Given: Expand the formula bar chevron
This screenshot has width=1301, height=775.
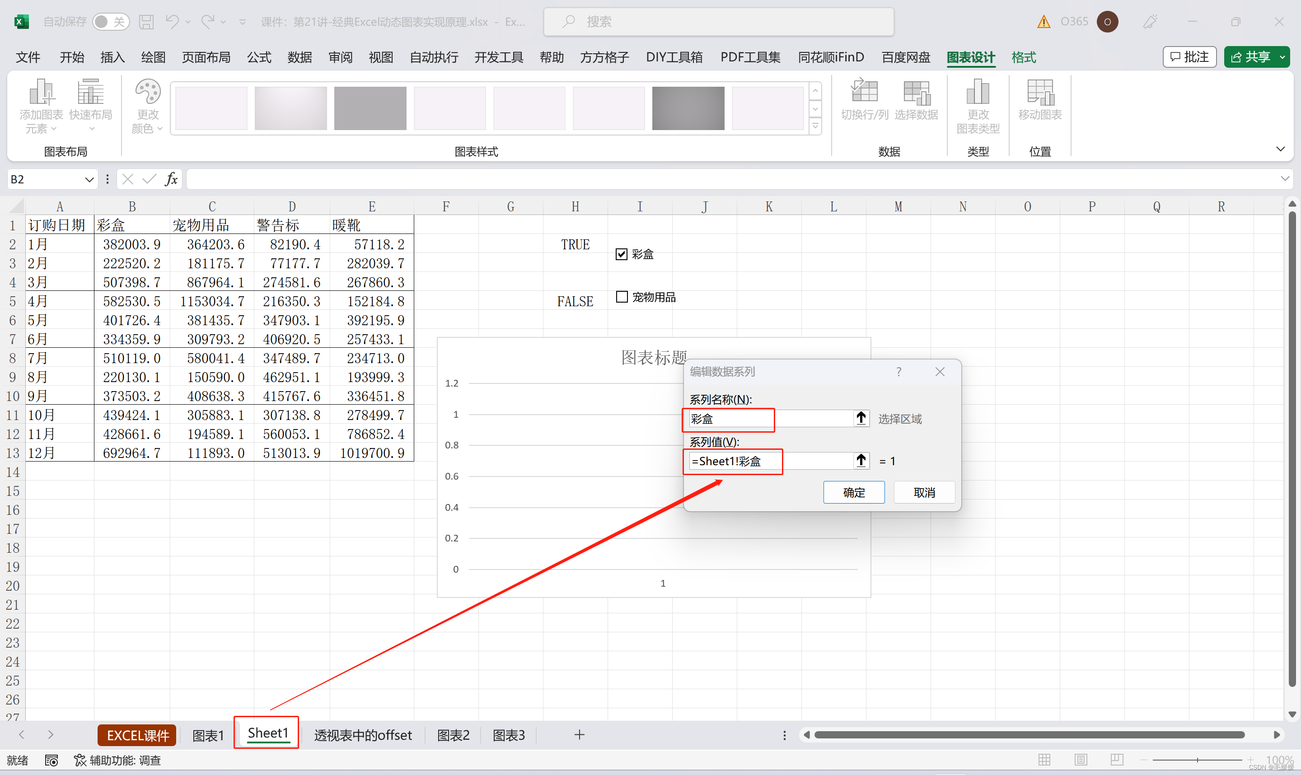Looking at the screenshot, I should (x=1285, y=179).
